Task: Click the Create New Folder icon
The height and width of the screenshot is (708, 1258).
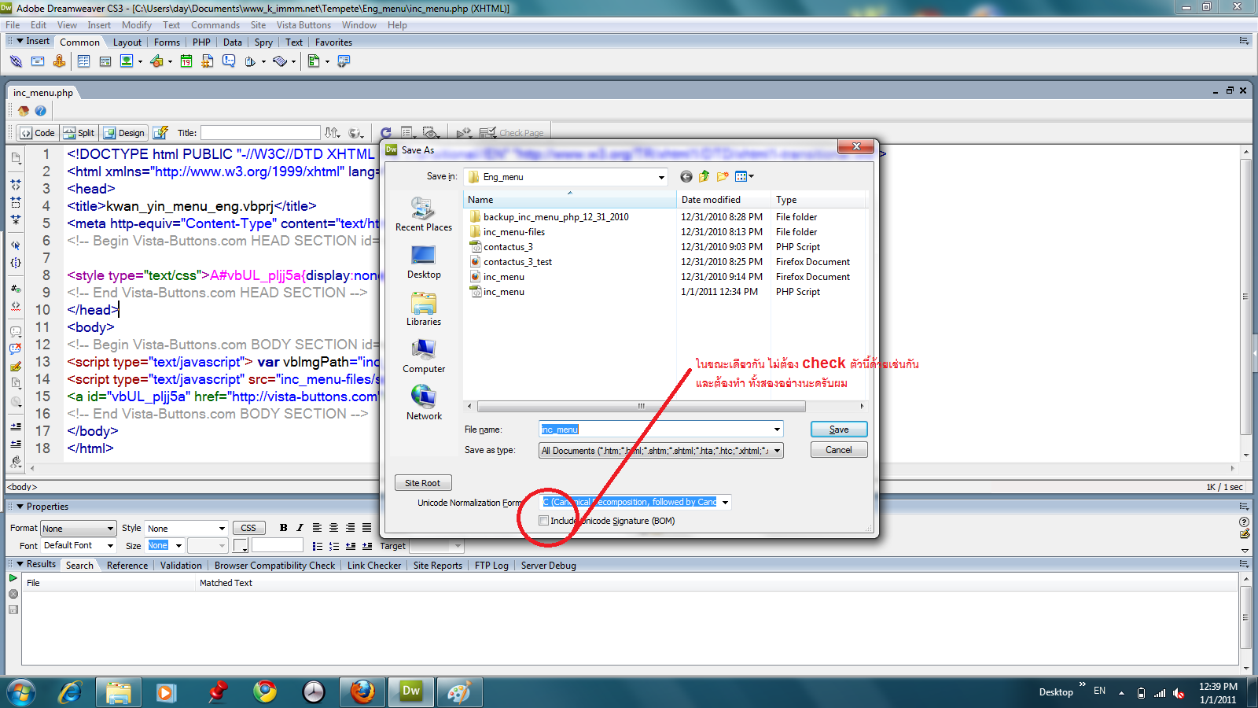Action: (x=722, y=177)
